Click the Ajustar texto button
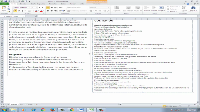 (74, 7)
